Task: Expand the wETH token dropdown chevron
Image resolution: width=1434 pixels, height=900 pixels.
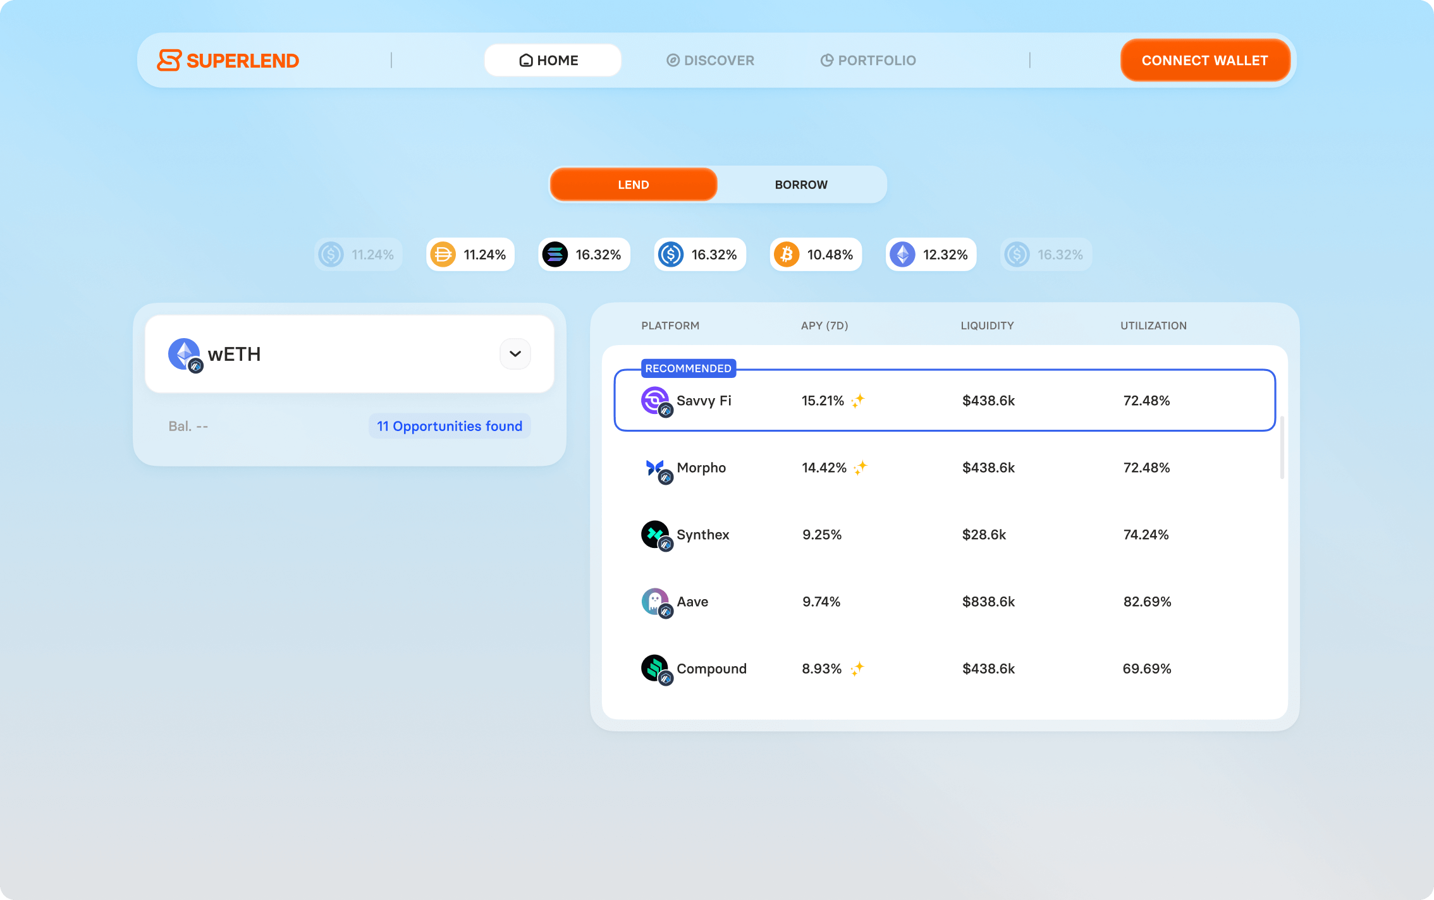Action: point(515,354)
